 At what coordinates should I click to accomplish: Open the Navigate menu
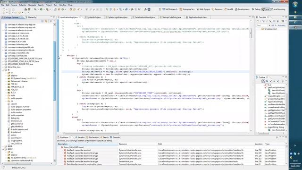click(32, 5)
